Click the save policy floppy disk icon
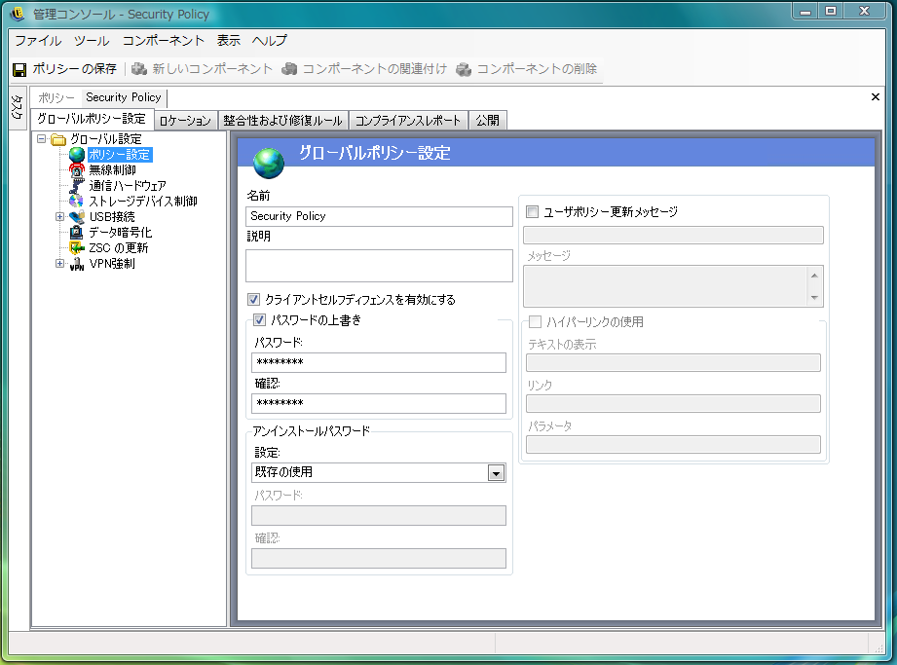 click(19, 69)
